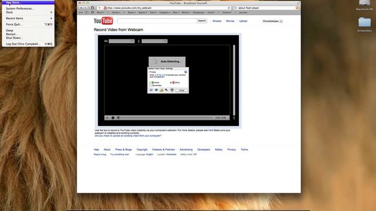This screenshot has height=211, width=376.
Task: Open the Shopping bookmarks folder
Action: coord(199,12)
